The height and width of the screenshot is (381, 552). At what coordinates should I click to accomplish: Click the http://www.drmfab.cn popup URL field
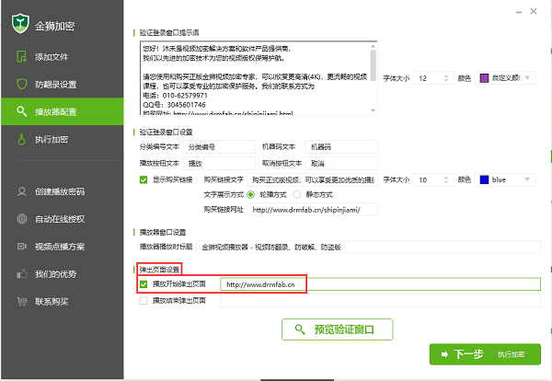click(381, 284)
